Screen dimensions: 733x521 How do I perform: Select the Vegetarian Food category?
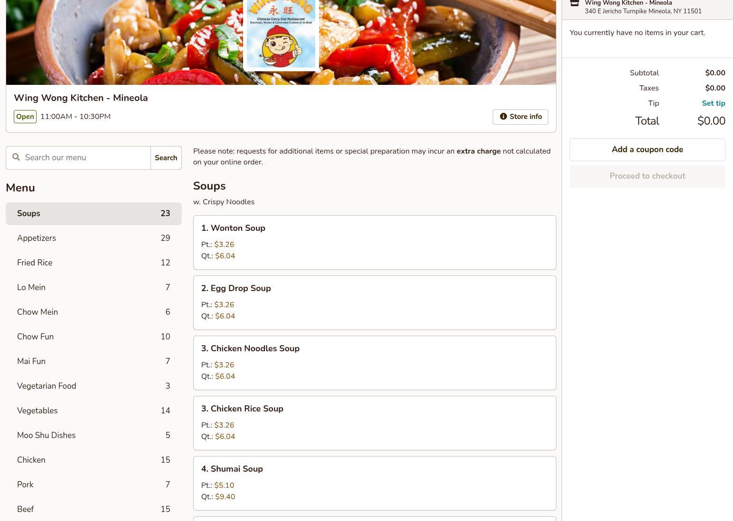click(x=94, y=386)
